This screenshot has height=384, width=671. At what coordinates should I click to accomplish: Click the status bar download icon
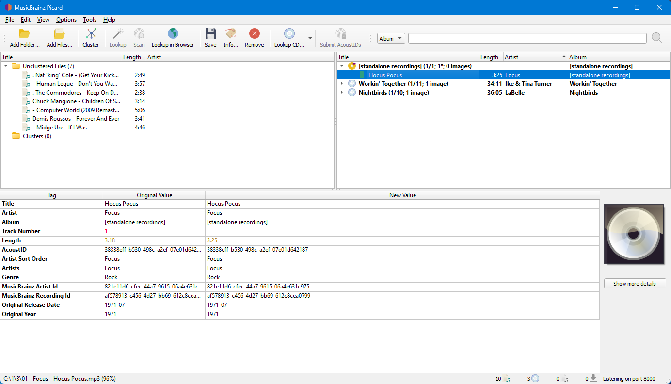coord(593,378)
